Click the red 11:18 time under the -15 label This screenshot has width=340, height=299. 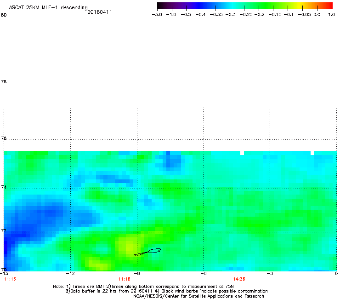tap(10, 279)
